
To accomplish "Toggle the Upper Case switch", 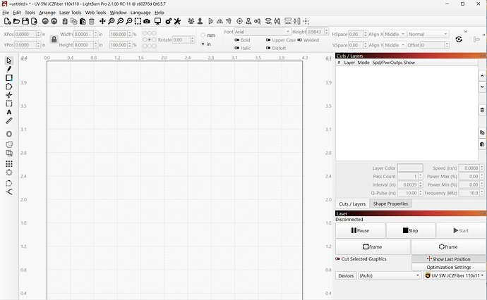I will pyautogui.click(x=268, y=40).
